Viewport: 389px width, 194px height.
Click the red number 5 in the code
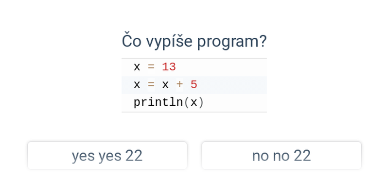click(x=194, y=85)
